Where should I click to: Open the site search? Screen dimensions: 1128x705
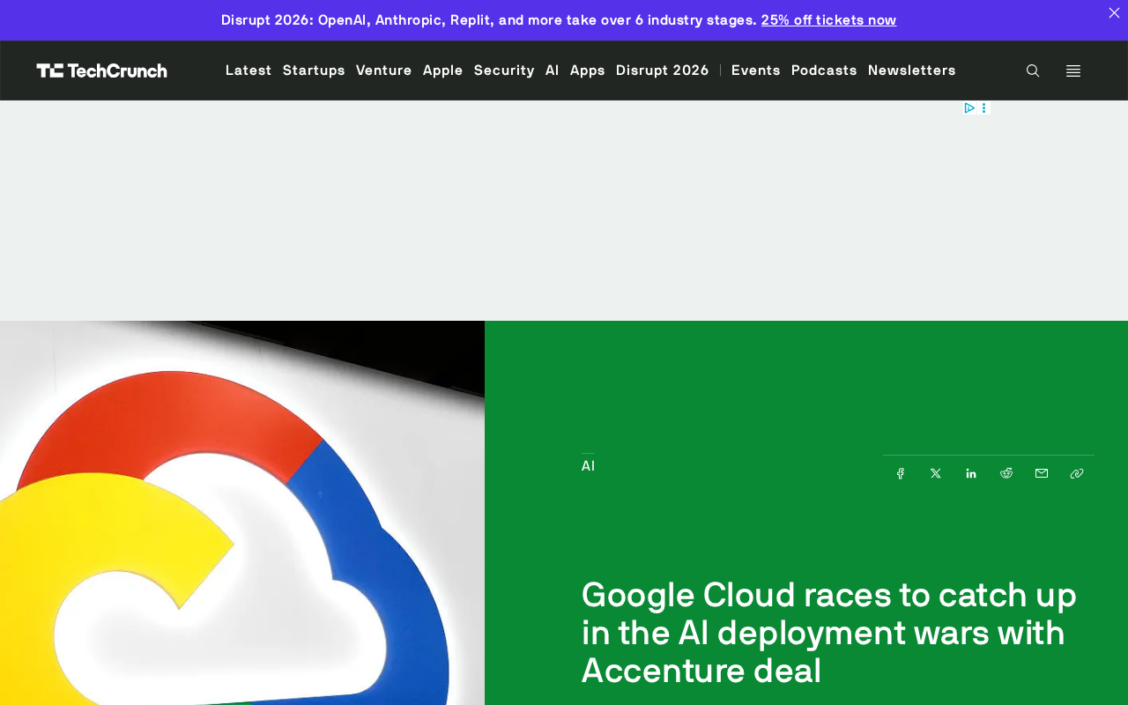point(1033,70)
